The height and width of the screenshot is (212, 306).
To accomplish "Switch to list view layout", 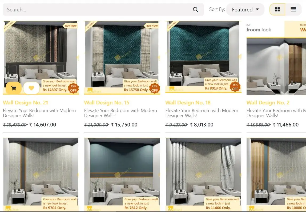I will 293,9.
